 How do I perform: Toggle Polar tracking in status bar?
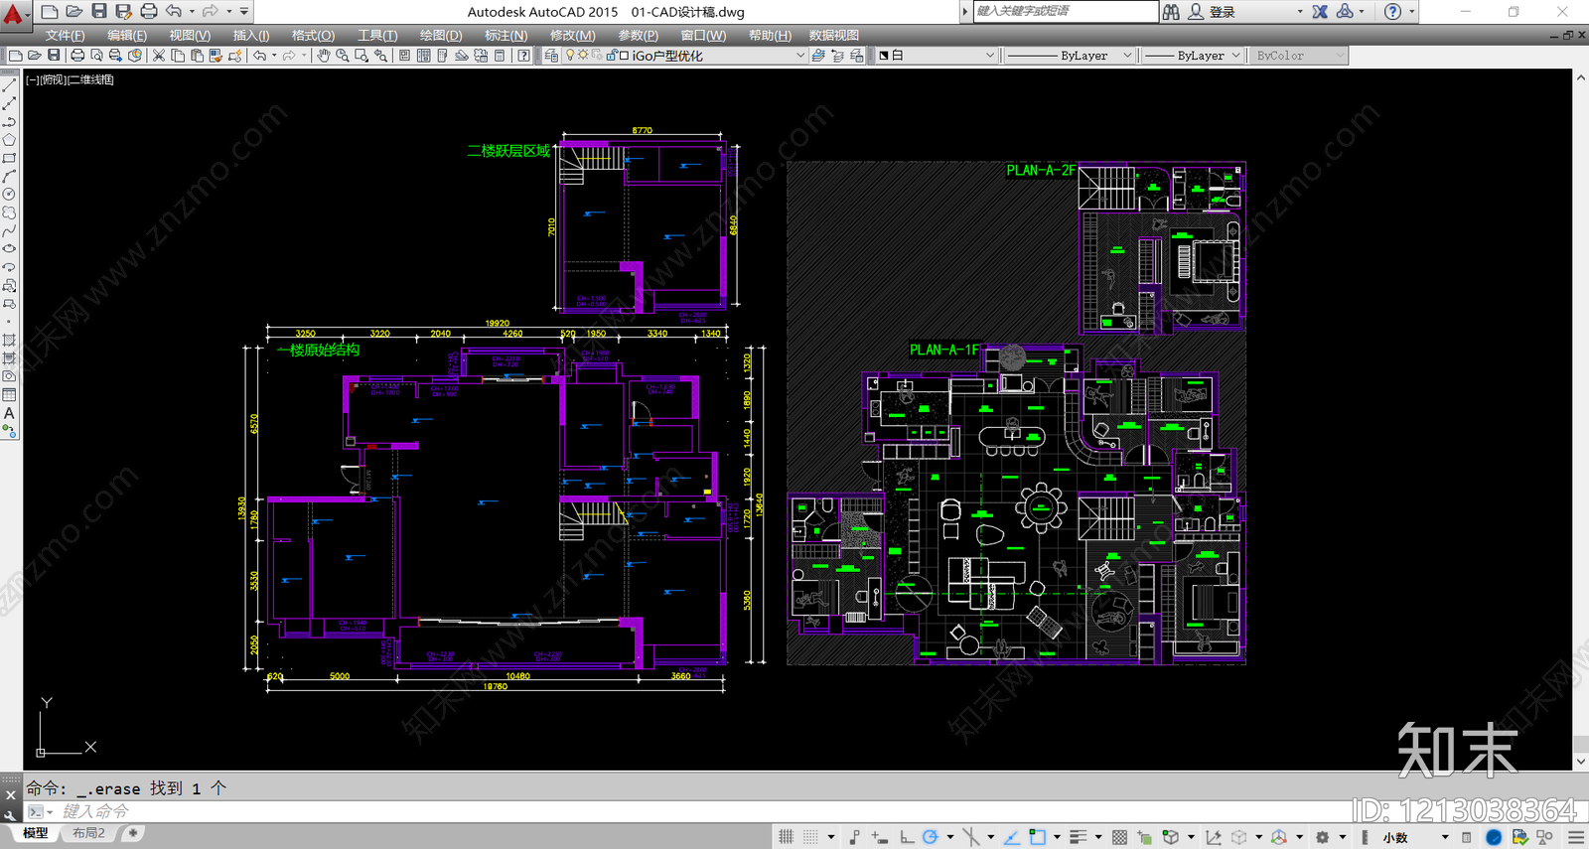tap(930, 837)
